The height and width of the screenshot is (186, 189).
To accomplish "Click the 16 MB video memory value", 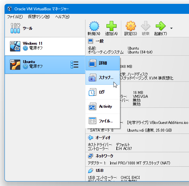I will pyautogui.click(x=138, y=93).
